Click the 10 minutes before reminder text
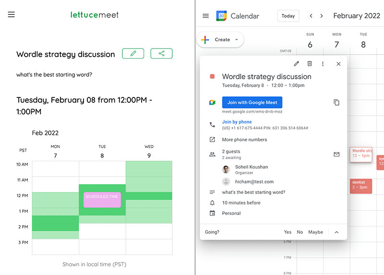 (x=241, y=203)
